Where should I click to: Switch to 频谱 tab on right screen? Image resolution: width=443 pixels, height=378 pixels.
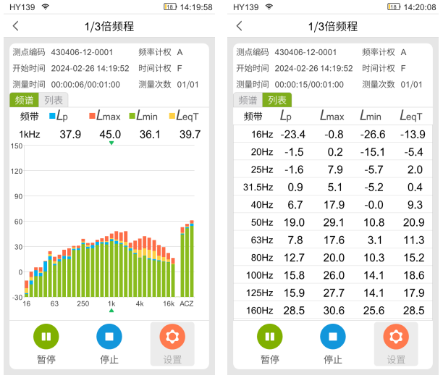pos(248,101)
